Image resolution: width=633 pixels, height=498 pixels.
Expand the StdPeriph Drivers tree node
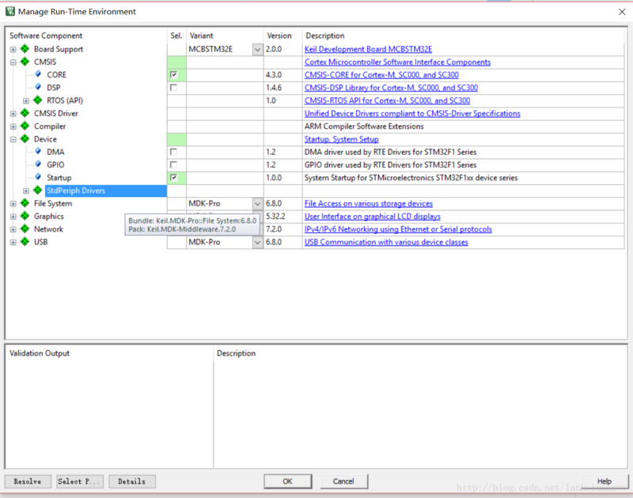pyautogui.click(x=26, y=191)
